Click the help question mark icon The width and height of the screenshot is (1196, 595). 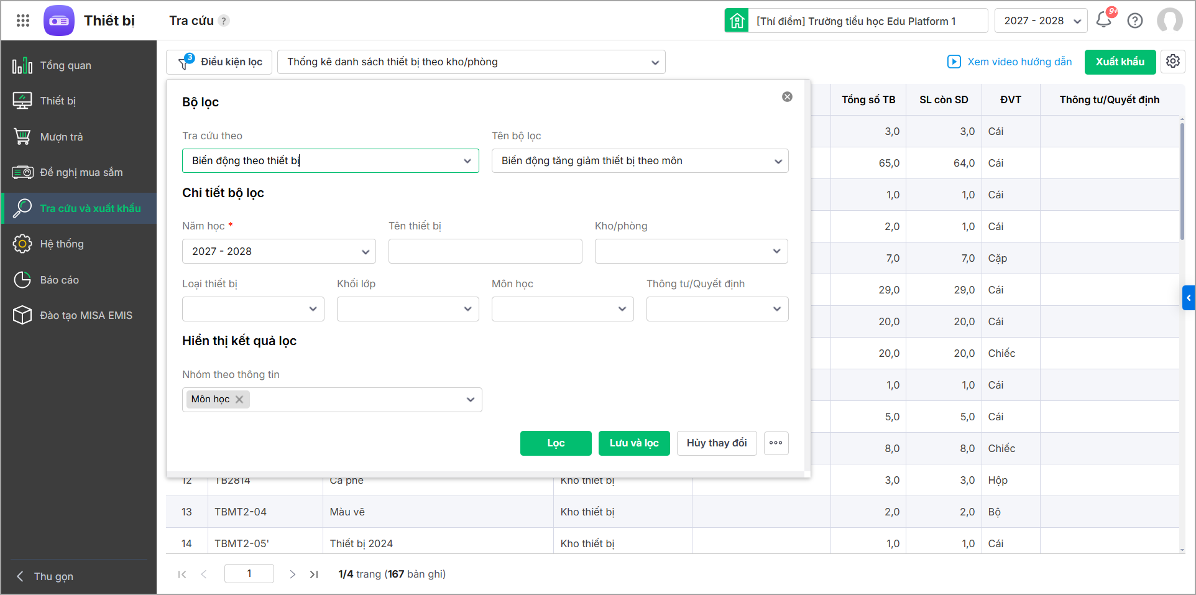(1135, 21)
